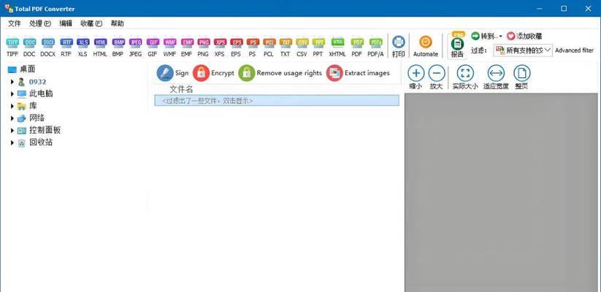Choose BMP image format
This screenshot has width=601, height=292.
(x=118, y=47)
